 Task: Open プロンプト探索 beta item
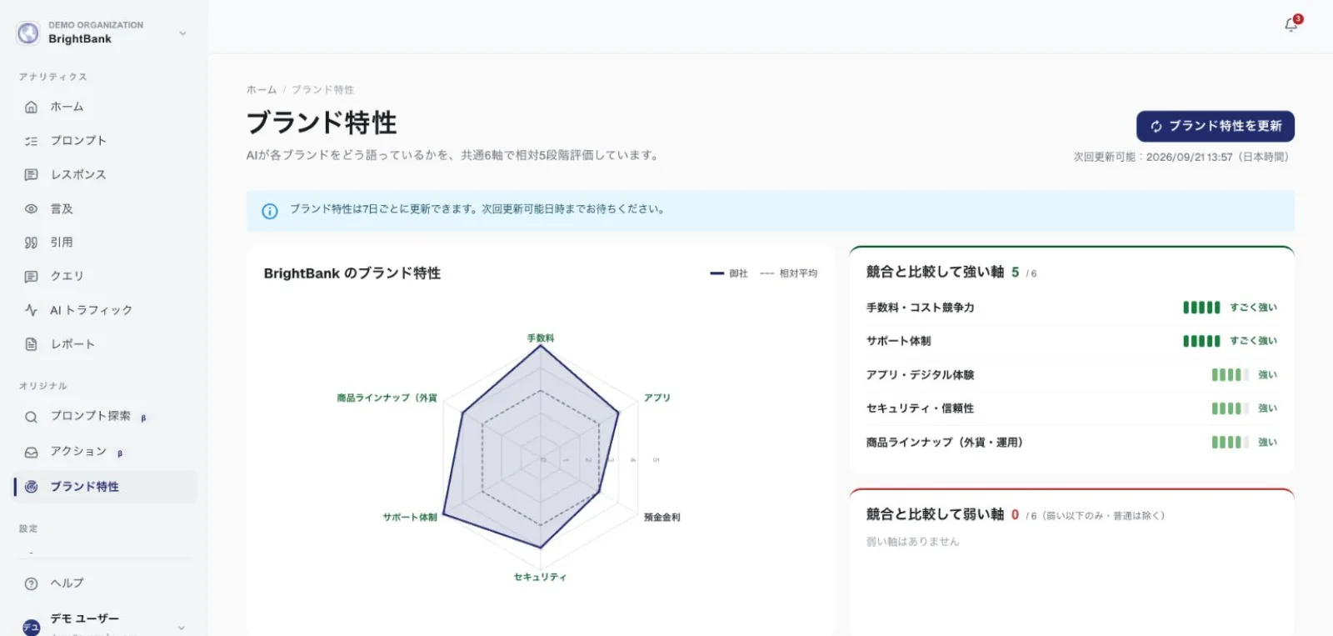click(x=106, y=417)
